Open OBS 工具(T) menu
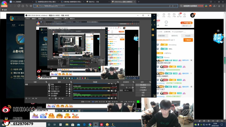This screenshot has width=226, height=127. click(x=66, y=19)
